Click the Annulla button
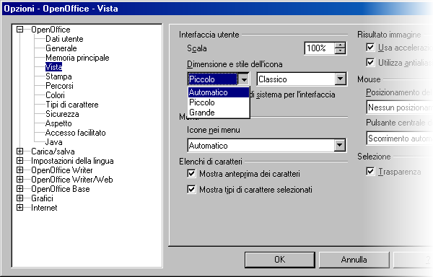 (354, 260)
